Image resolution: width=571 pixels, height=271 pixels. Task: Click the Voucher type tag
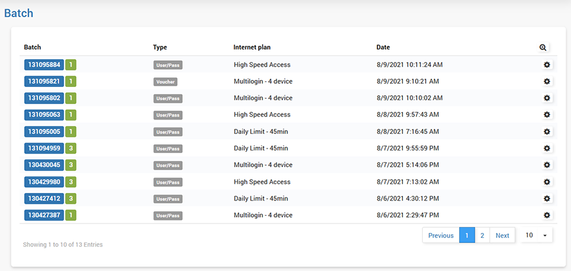click(165, 82)
